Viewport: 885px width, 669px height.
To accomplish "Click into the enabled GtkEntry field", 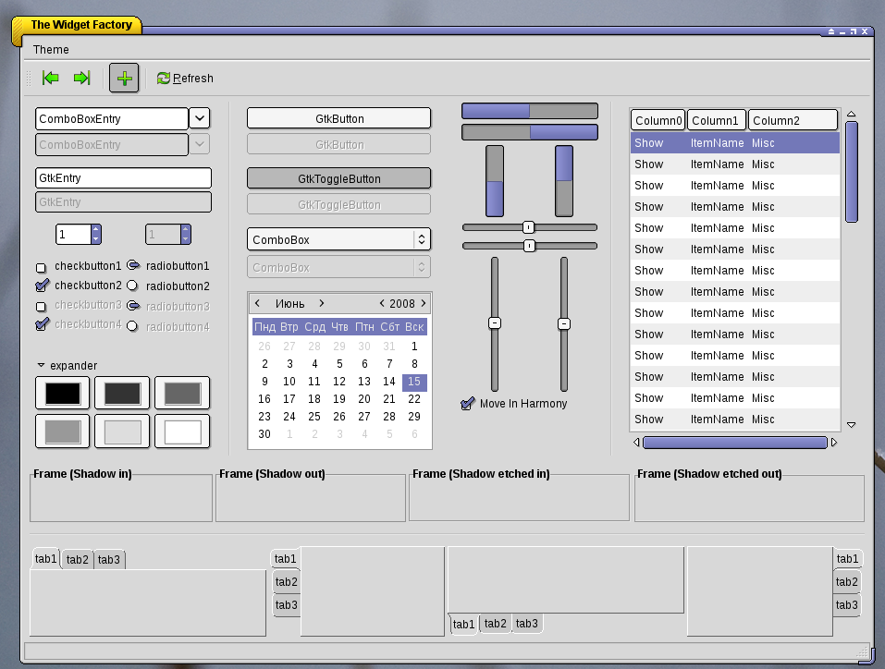I will click(x=123, y=178).
